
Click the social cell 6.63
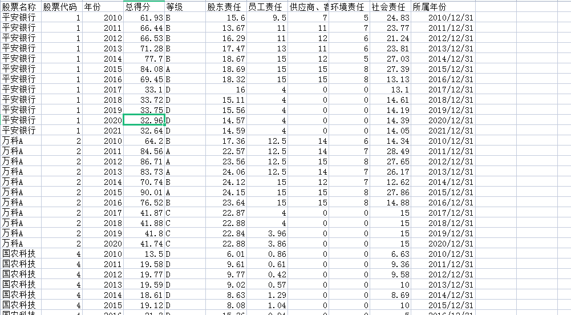390,254
